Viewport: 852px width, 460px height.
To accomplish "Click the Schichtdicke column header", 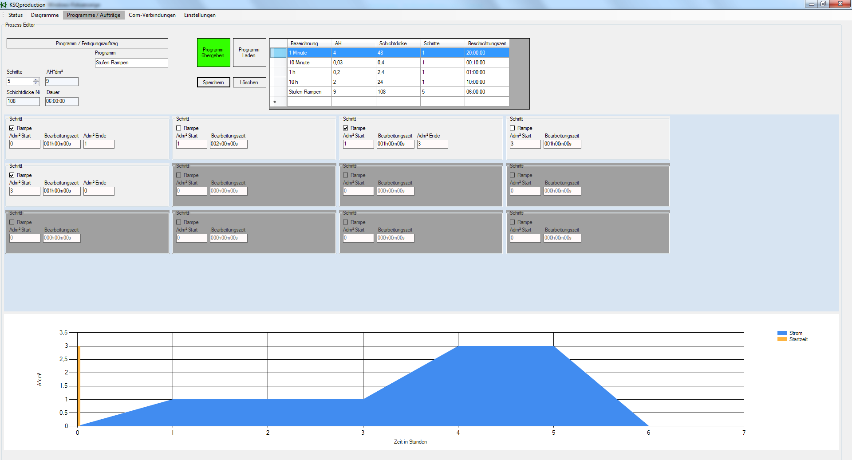I will click(398, 43).
